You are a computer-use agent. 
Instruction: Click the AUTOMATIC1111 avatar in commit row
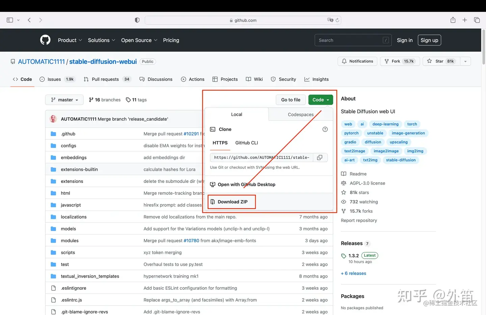click(x=53, y=119)
